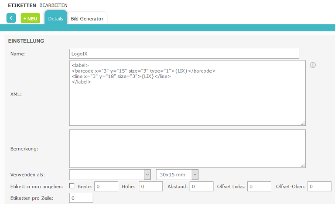Click the back arrow icon
This screenshot has height=204, width=335.
[11, 18]
